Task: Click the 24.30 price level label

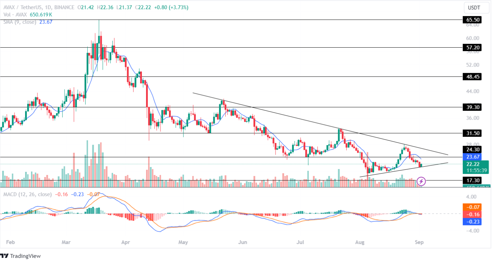Action: pos(471,150)
